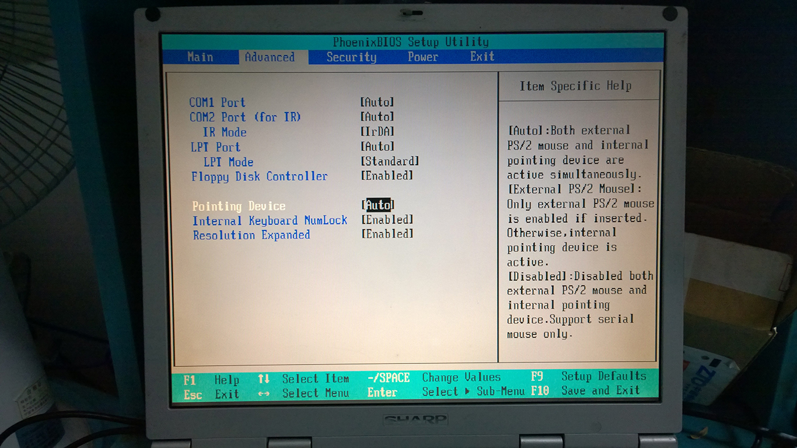Select the Floppy Disk Controller label
The height and width of the screenshot is (448, 797).
click(x=260, y=177)
